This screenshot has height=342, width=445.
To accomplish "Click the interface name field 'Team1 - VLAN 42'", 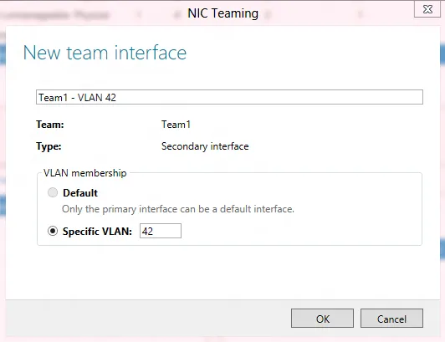I will [x=229, y=97].
